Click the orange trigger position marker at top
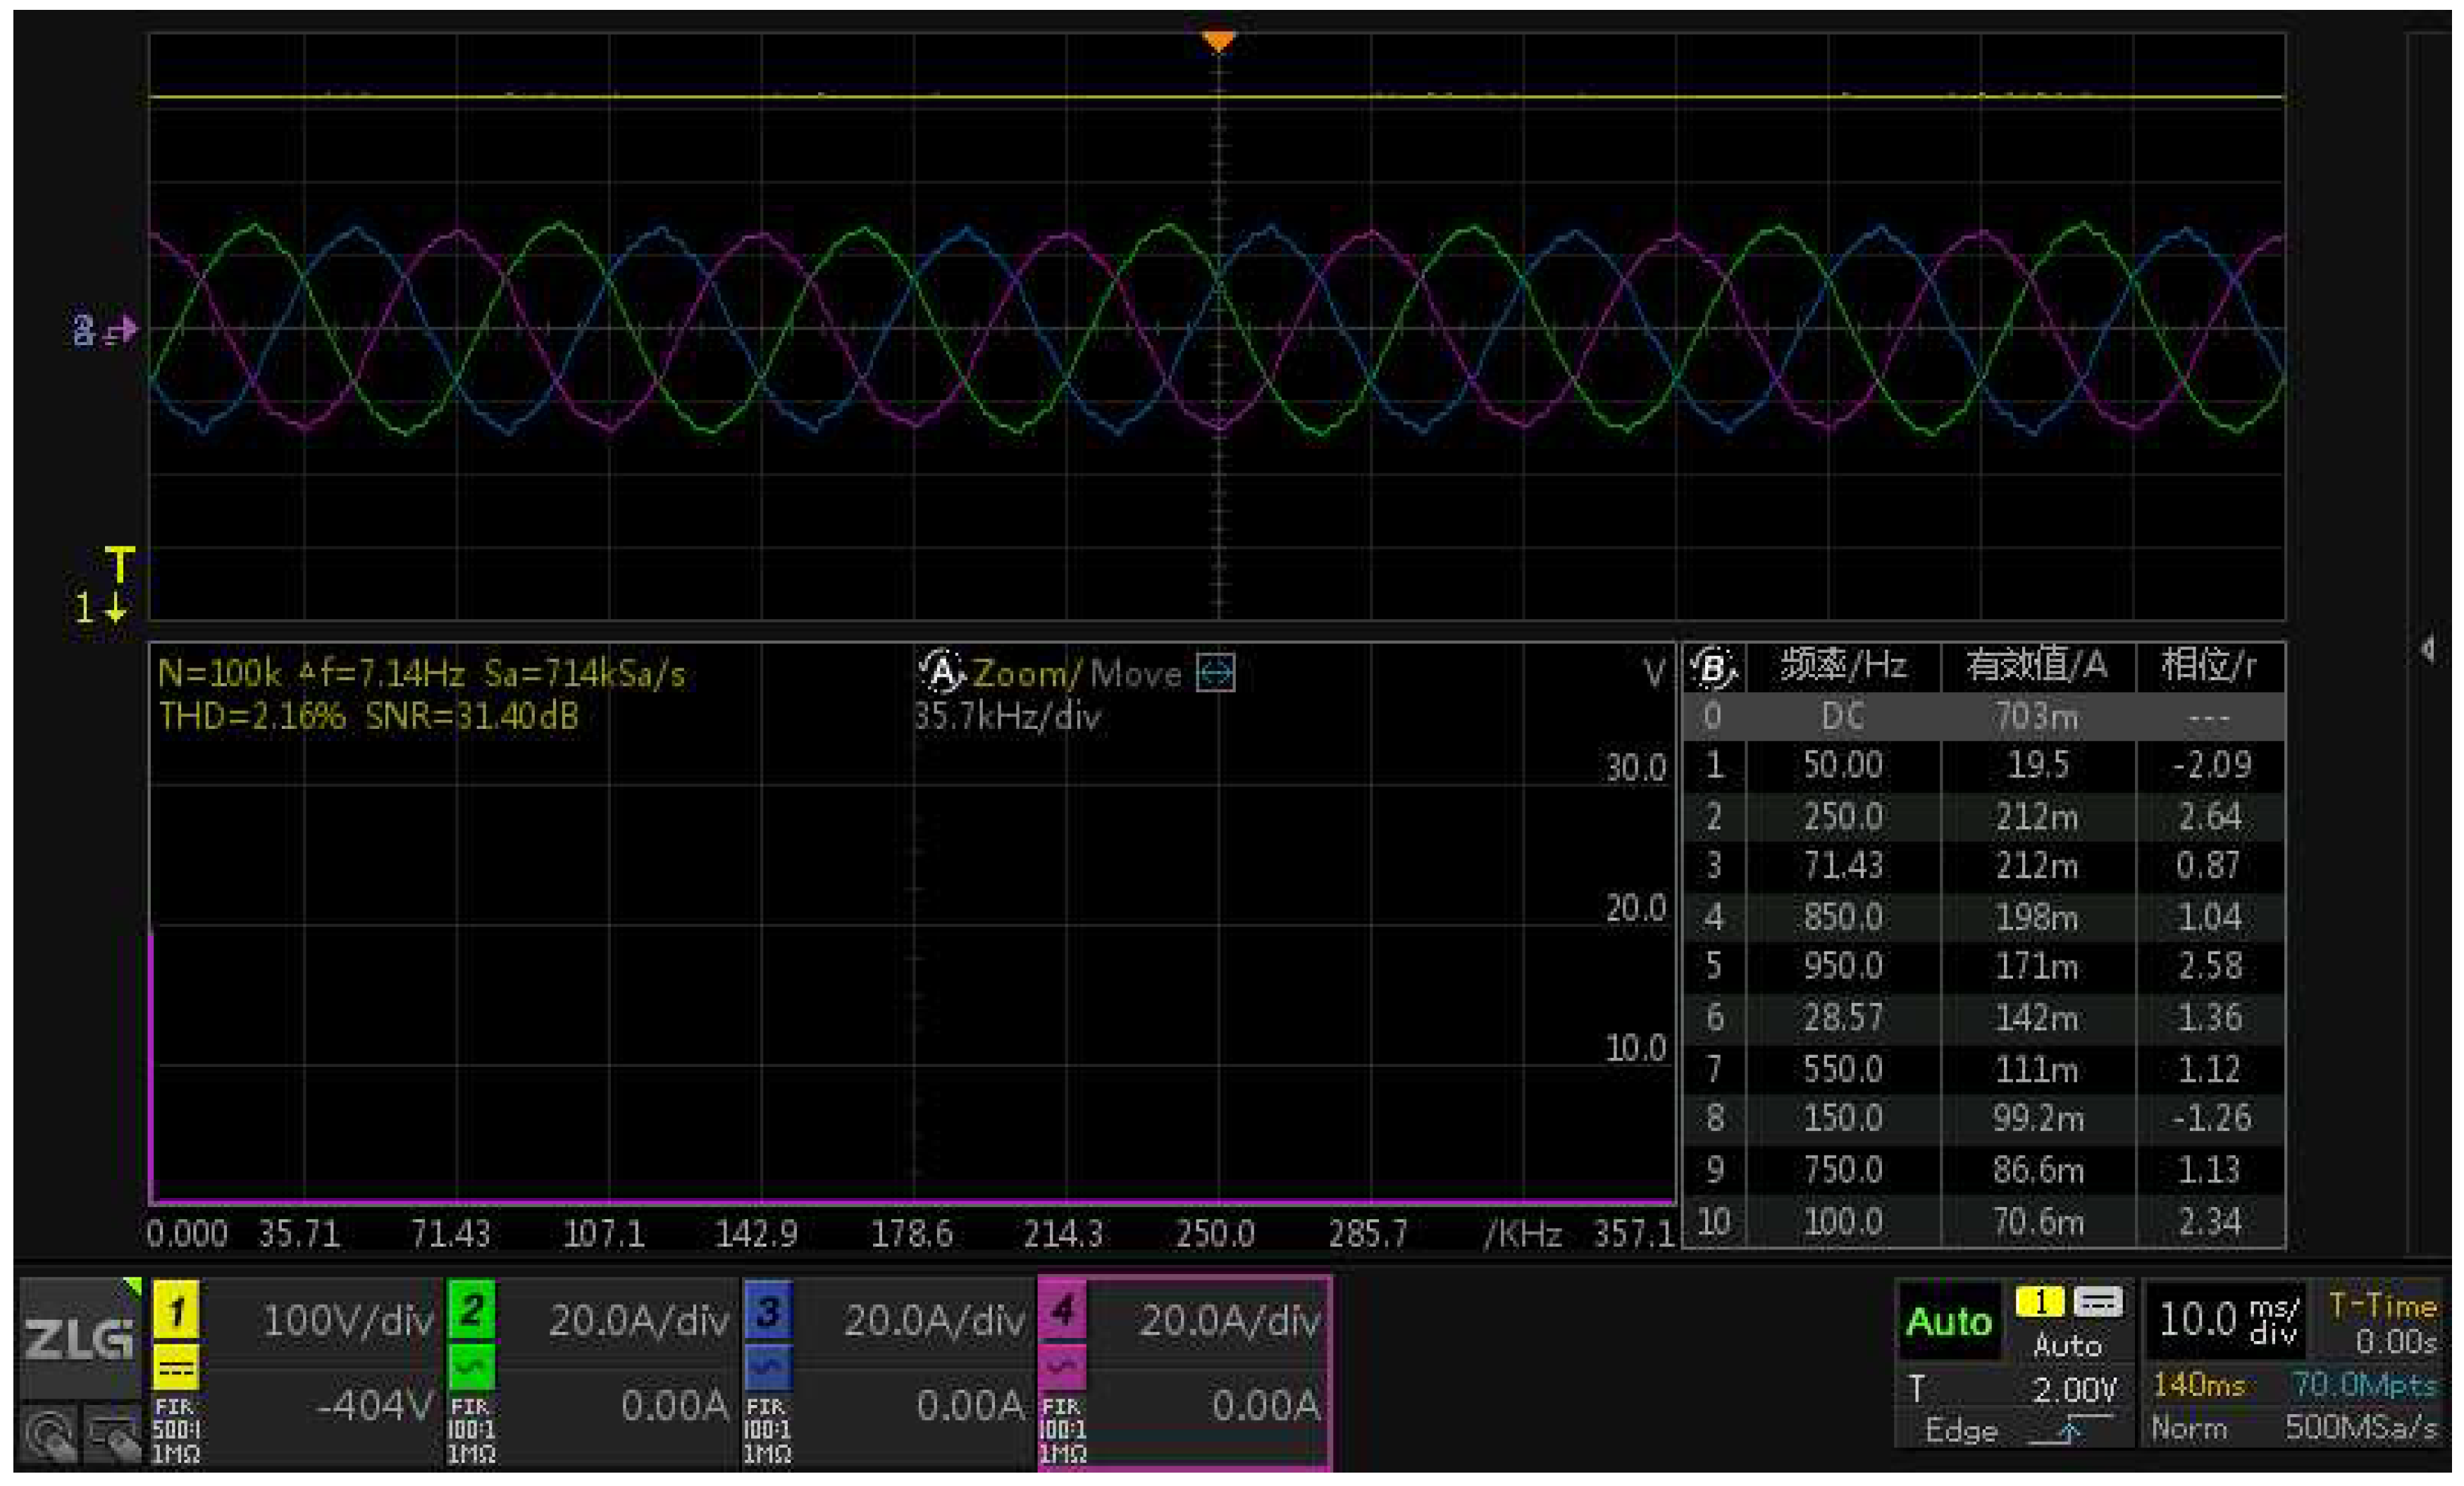 (1218, 41)
